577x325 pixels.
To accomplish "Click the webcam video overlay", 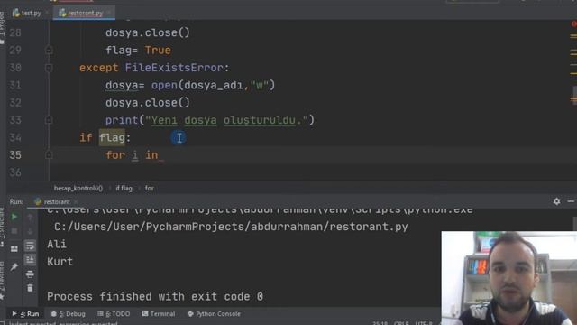I will (x=508, y=278).
